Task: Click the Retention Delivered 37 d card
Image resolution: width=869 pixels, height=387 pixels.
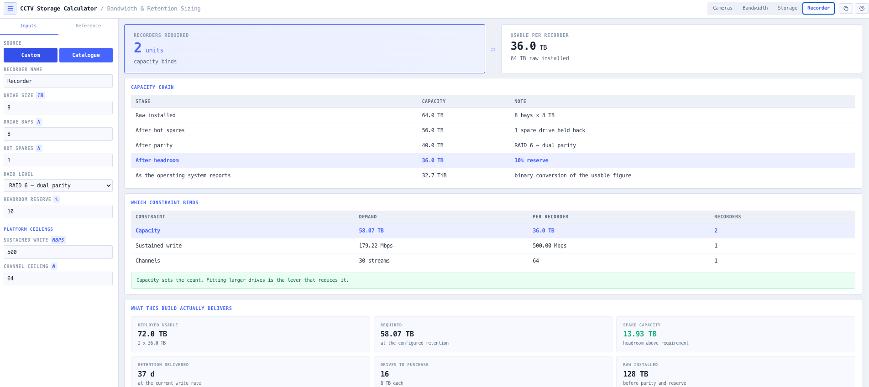Action: tap(250, 372)
